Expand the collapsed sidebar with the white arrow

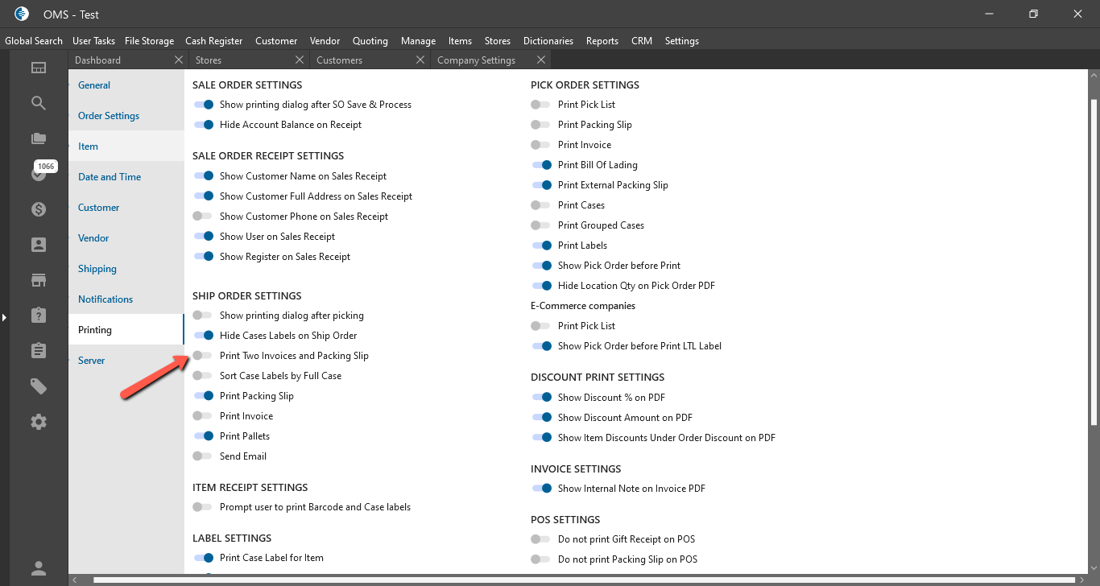point(4,318)
